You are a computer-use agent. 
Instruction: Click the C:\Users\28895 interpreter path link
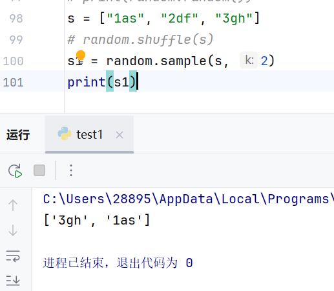coord(189,199)
